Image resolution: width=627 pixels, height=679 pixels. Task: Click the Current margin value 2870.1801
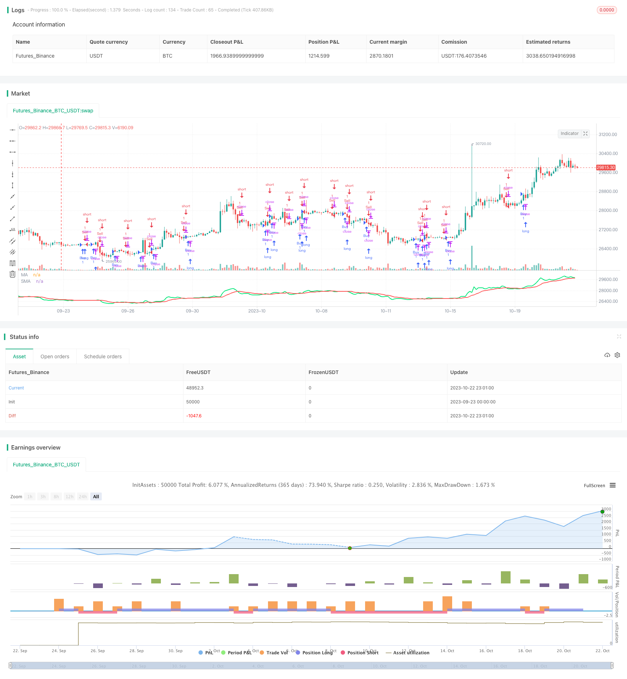[381, 56]
